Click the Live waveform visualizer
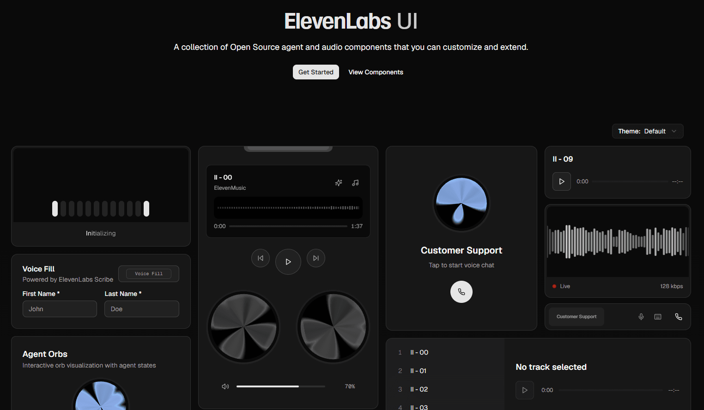 pyautogui.click(x=618, y=241)
